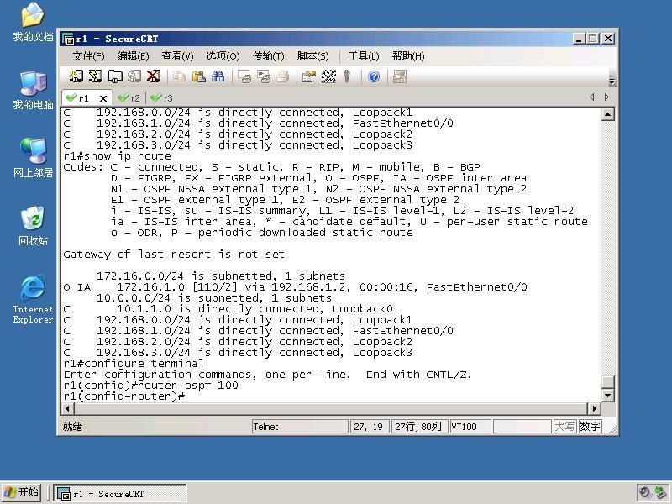Click the 'r1#show ip route' line
Viewport: 672px width, 504px height.
click(117, 156)
